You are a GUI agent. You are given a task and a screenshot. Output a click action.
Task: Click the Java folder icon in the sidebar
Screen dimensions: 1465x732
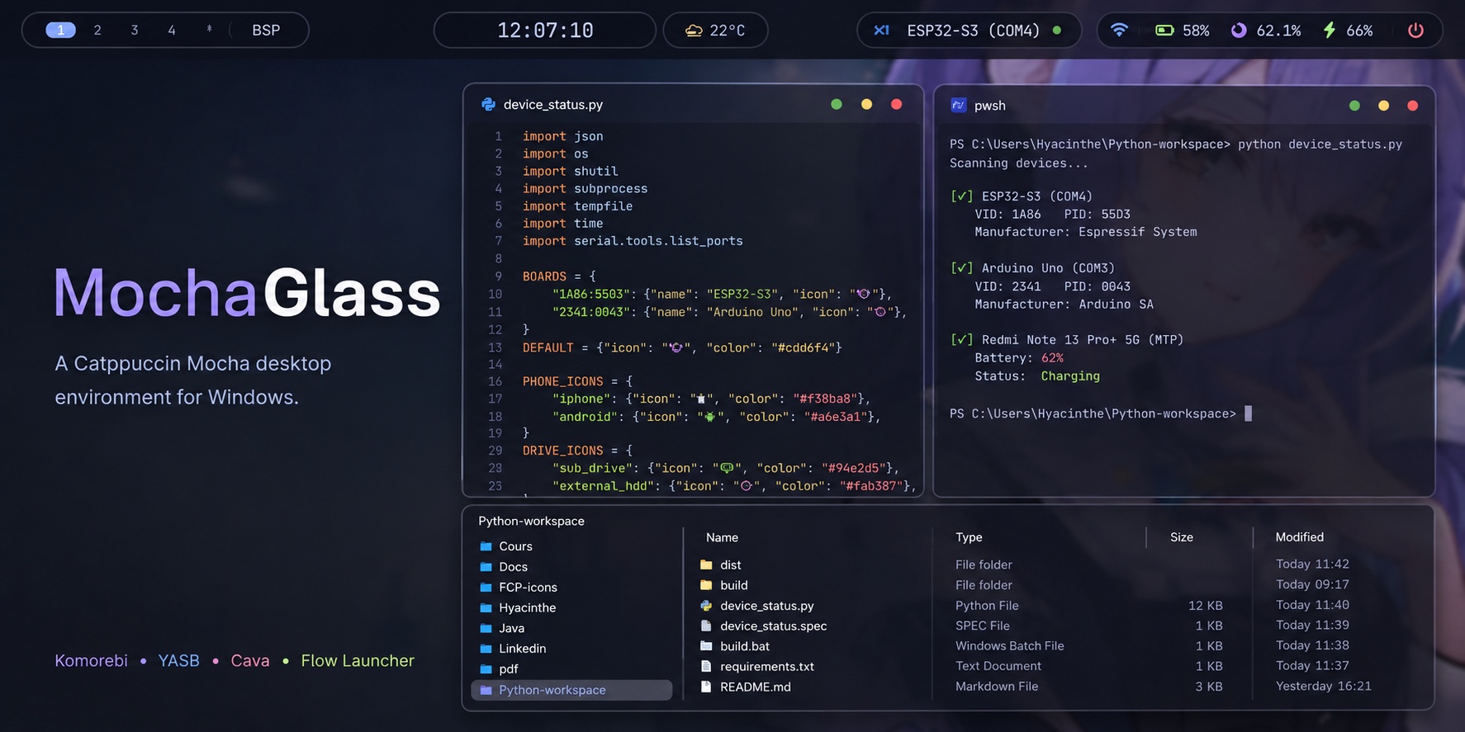[x=486, y=628]
